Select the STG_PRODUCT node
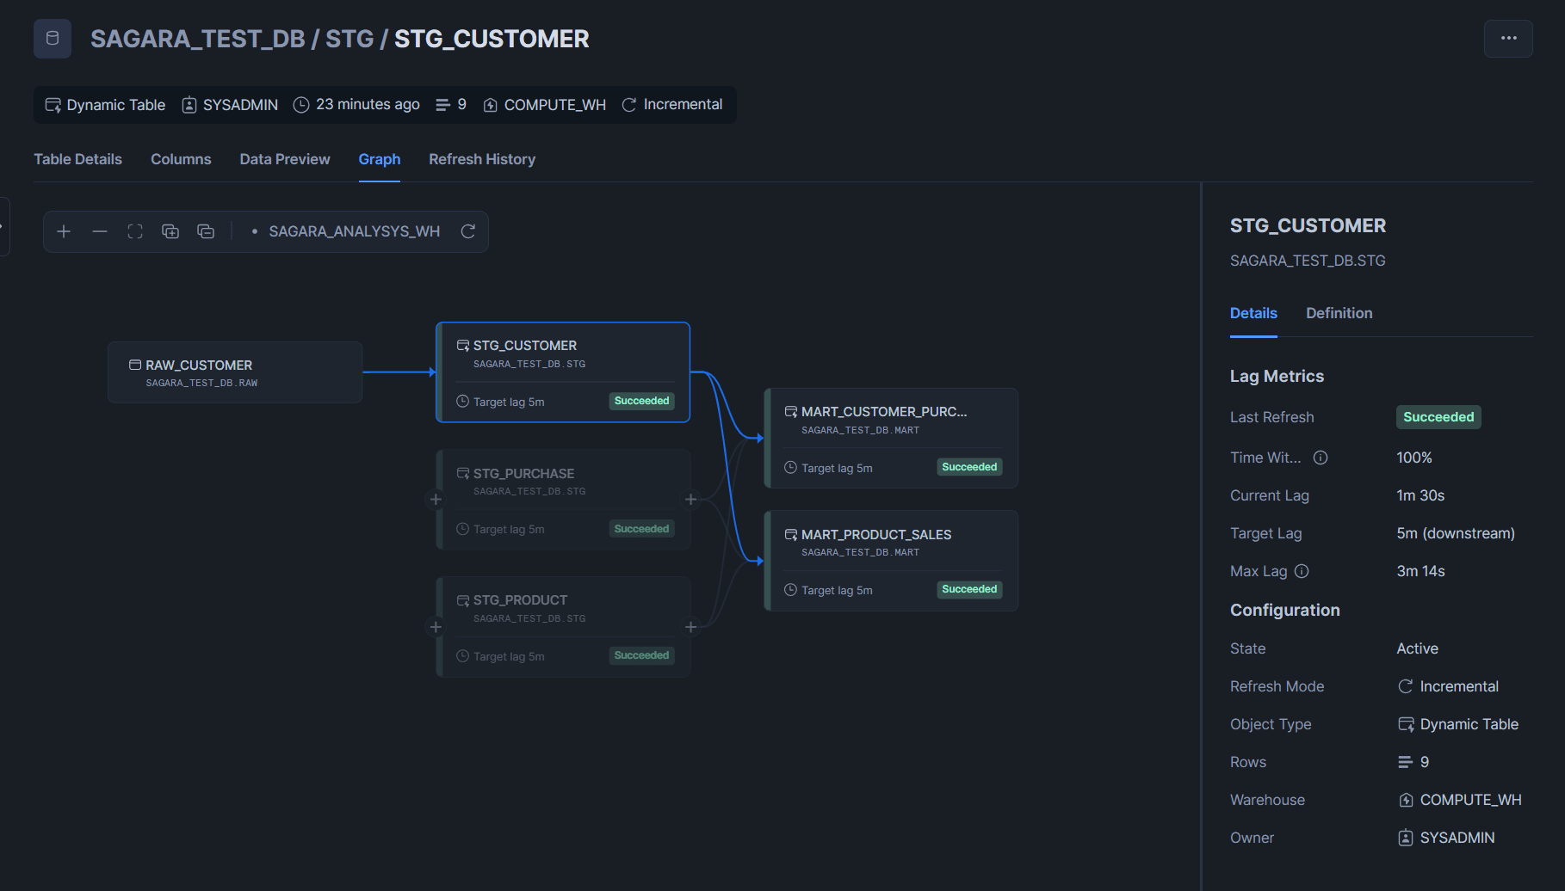Viewport: 1565px width, 891px height. coord(563,627)
